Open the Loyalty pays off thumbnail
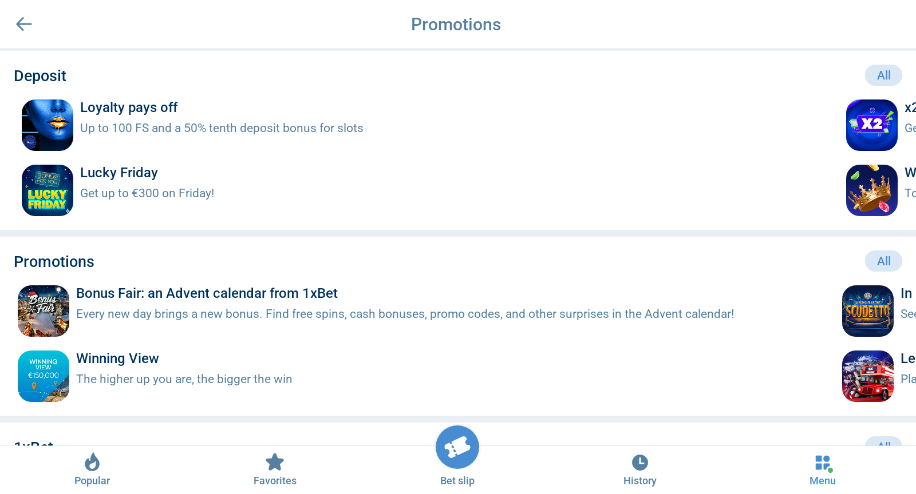The image size is (916, 494). coord(48,125)
